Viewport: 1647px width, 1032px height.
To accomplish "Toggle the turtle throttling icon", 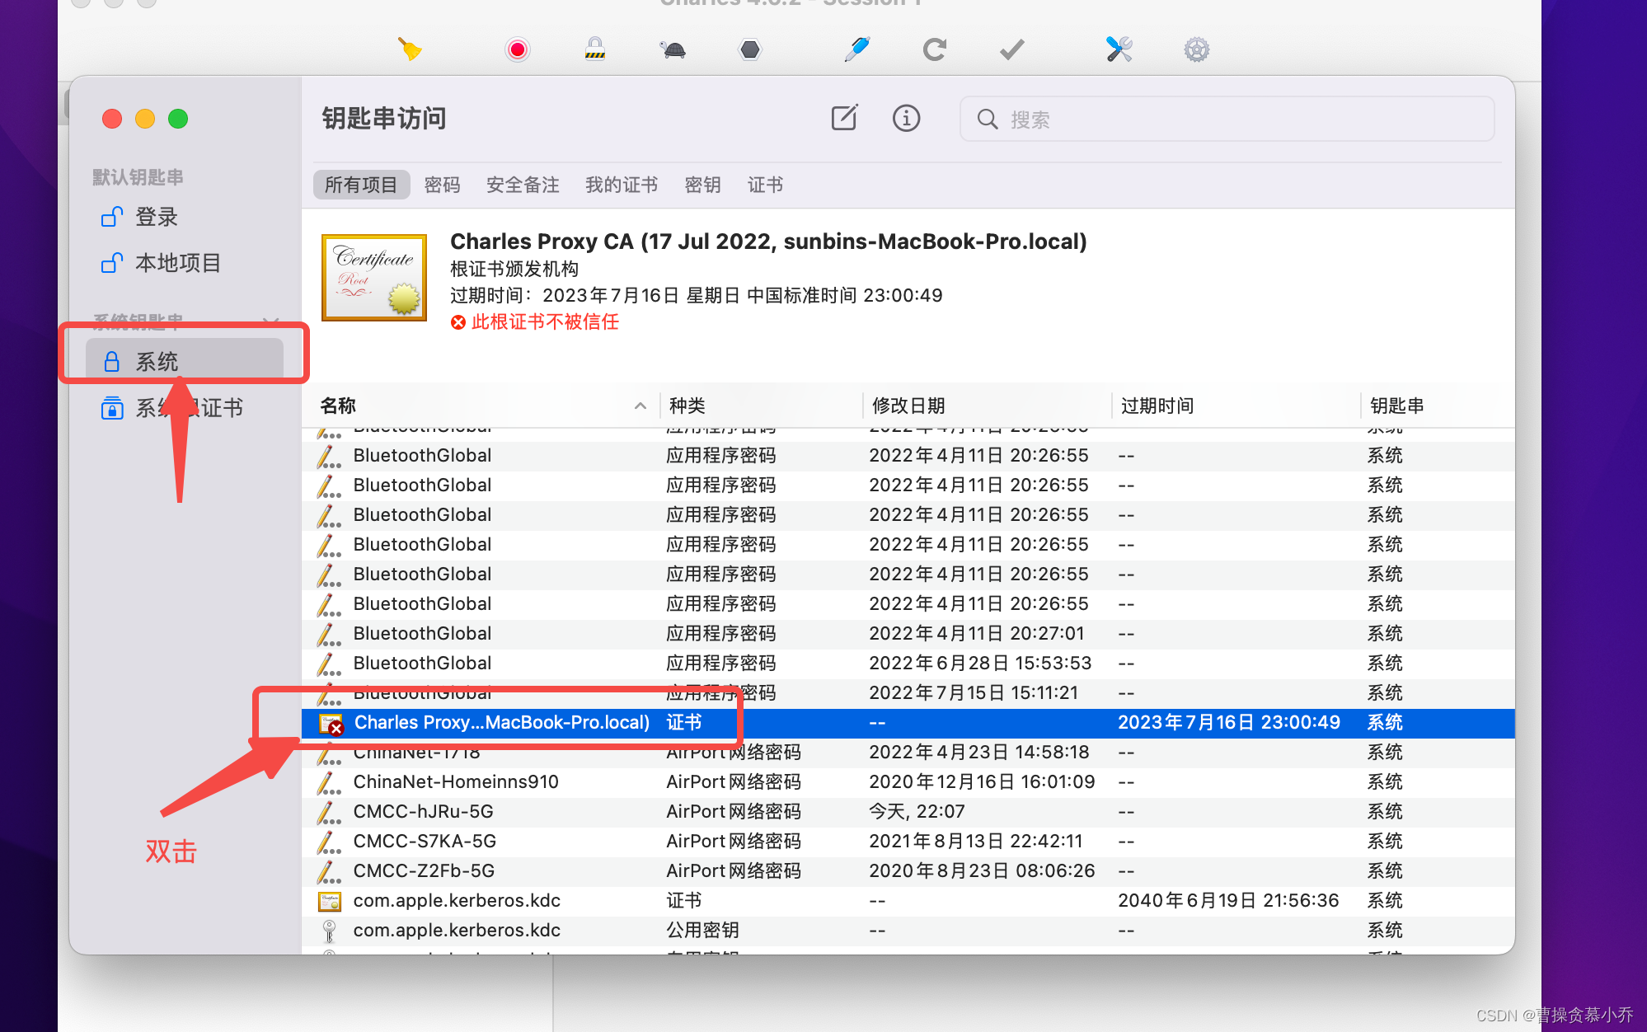I will (673, 50).
